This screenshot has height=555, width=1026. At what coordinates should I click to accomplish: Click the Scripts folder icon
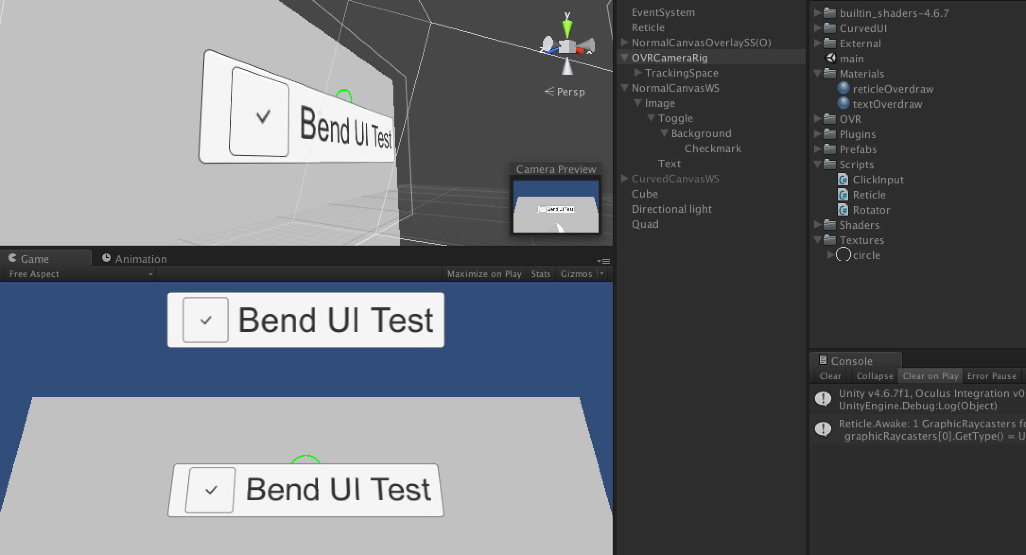830,164
